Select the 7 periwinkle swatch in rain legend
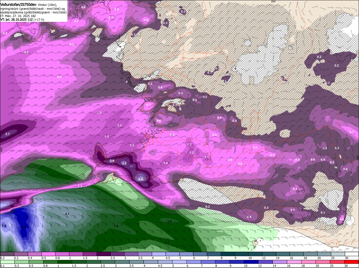This screenshot has height=268, width=359. 208,262
